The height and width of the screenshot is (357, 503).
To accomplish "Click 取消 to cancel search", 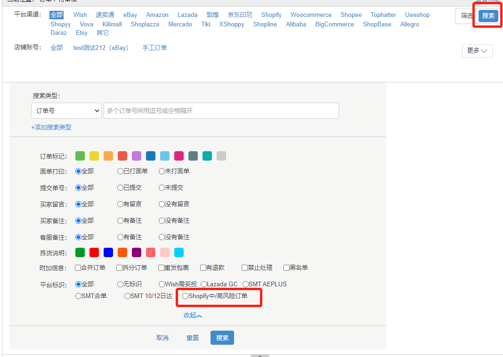I will (162, 338).
